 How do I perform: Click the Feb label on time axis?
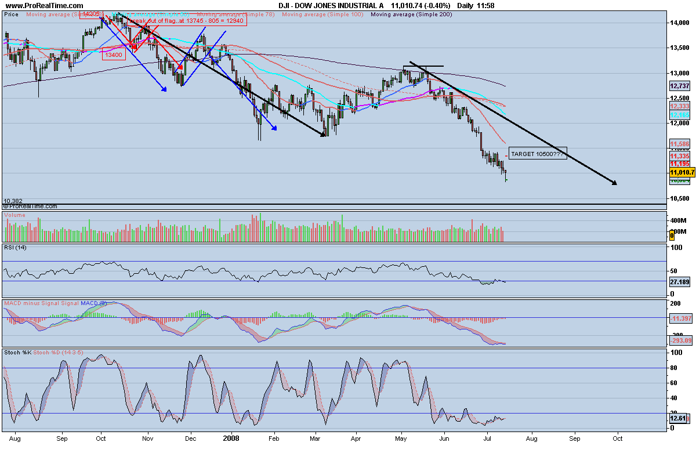(x=274, y=439)
